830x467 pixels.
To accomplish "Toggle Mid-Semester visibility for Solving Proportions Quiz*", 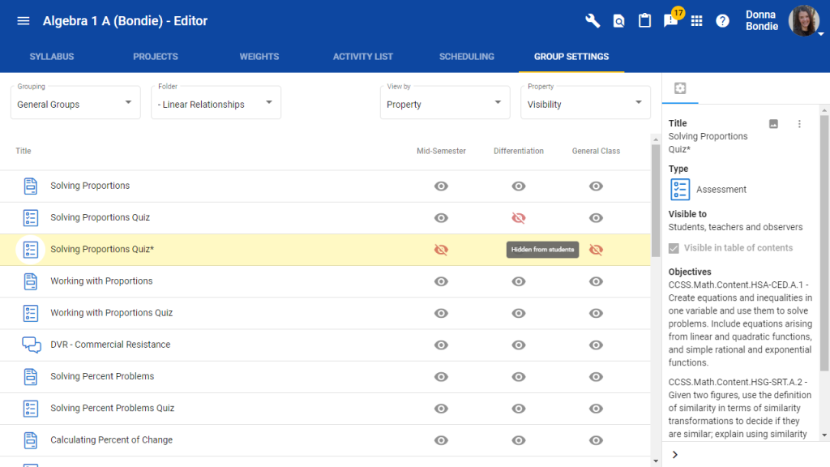I will coord(441,250).
